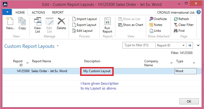Click Show as Chart
The height and width of the screenshot is (109, 204).
tap(131, 25)
